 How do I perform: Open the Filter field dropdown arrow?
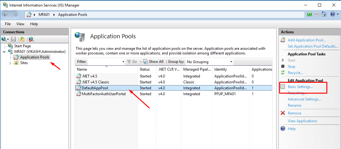[x=123, y=62]
